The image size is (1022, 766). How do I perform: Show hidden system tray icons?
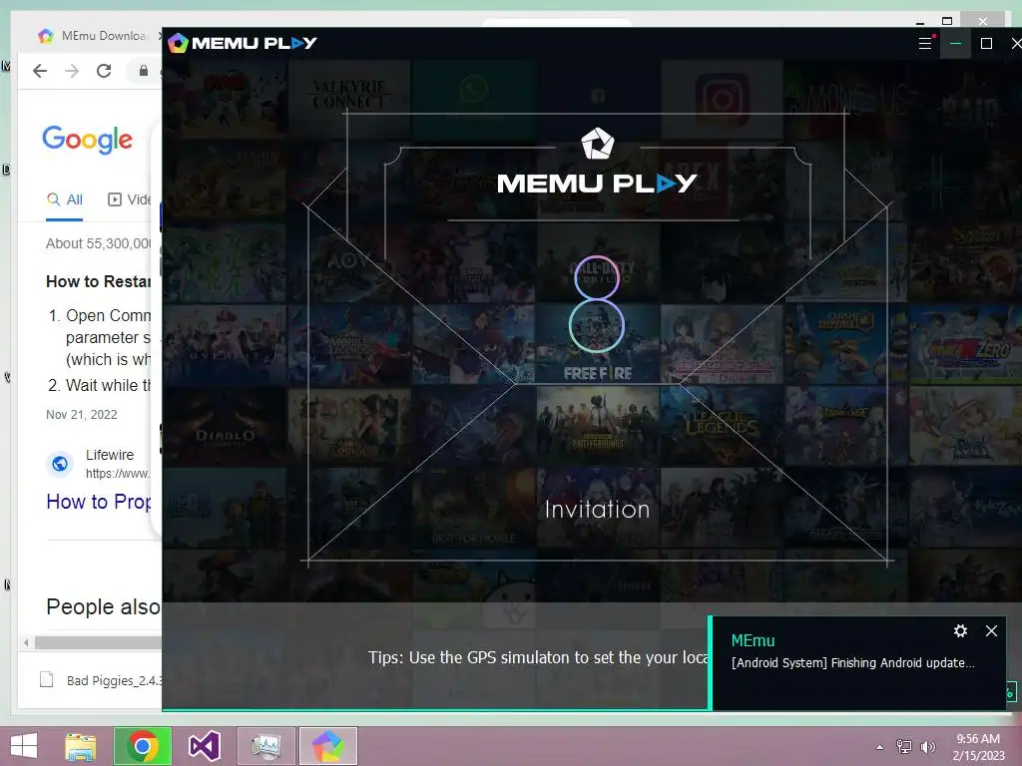pos(880,746)
